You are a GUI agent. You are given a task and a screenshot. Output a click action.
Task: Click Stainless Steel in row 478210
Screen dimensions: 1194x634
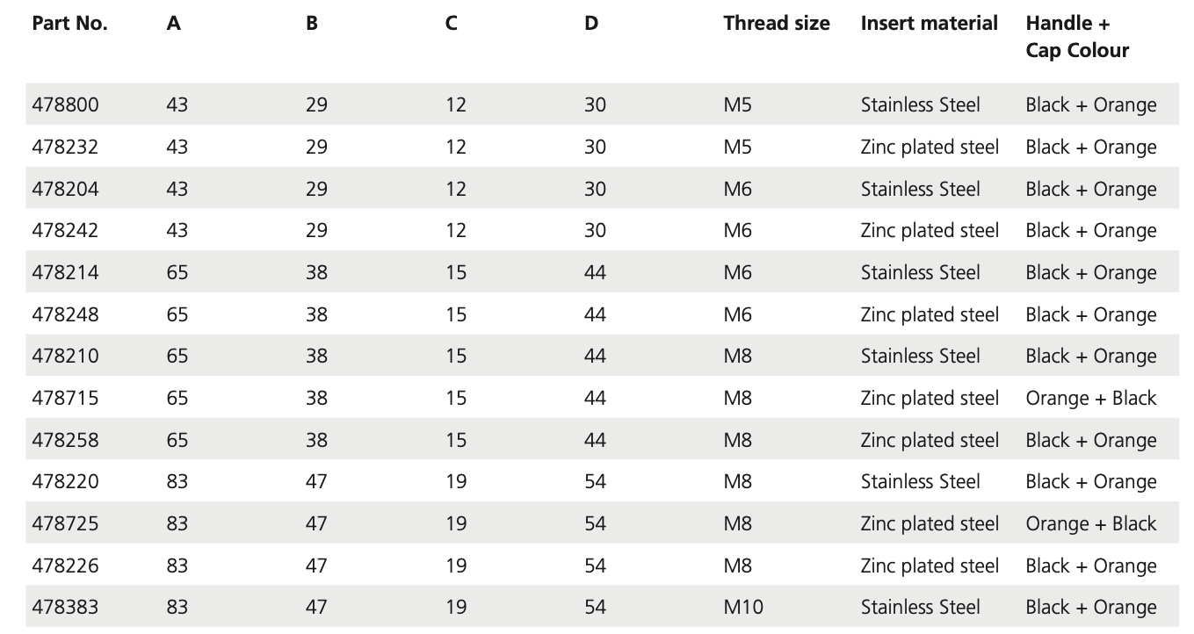(921, 357)
